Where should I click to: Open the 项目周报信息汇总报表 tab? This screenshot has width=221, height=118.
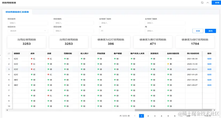17,12
